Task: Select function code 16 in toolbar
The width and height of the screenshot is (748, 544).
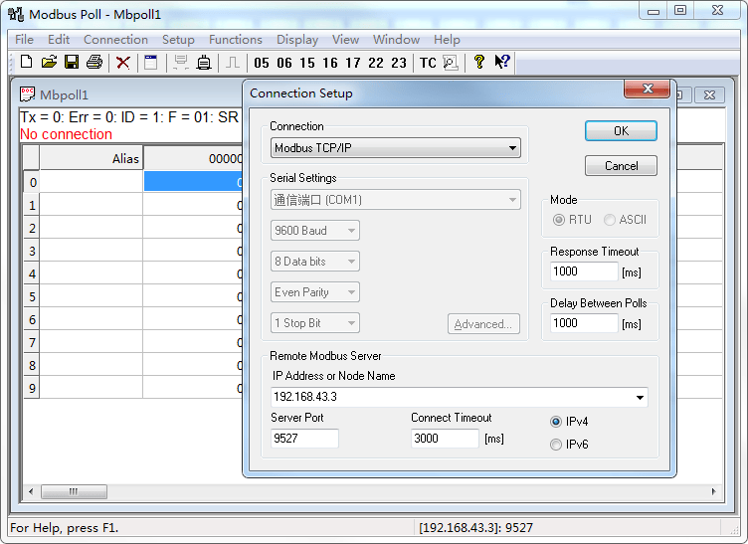Action: point(330,63)
